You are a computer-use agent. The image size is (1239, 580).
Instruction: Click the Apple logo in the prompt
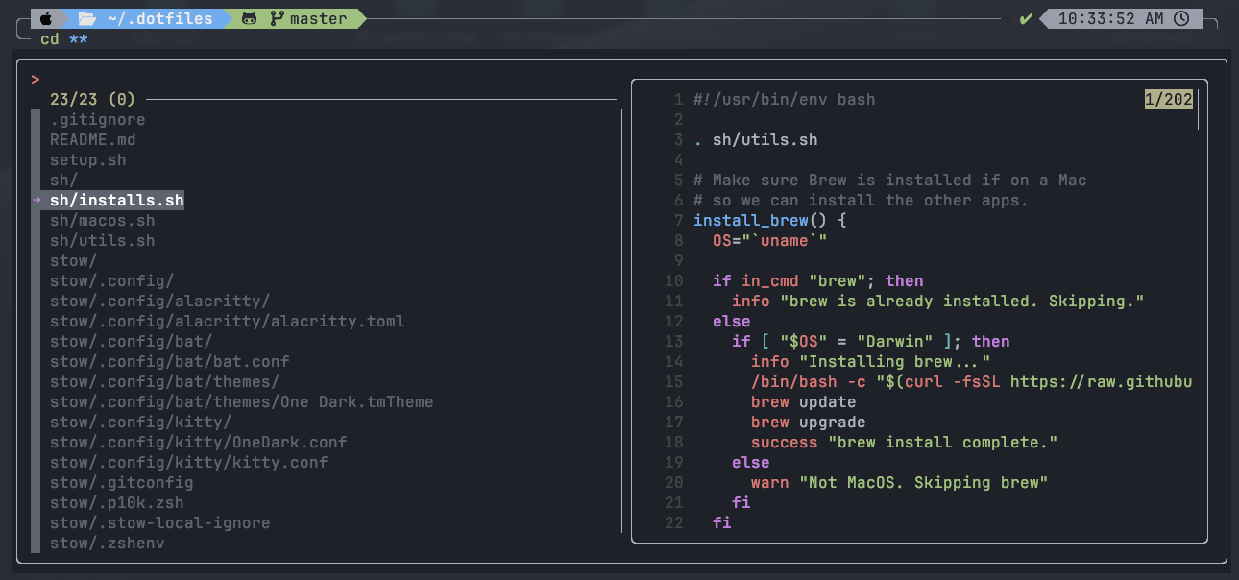tap(45, 18)
